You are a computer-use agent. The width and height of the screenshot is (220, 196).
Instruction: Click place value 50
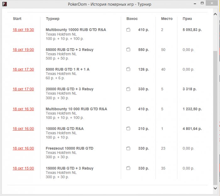click(x=163, y=50)
